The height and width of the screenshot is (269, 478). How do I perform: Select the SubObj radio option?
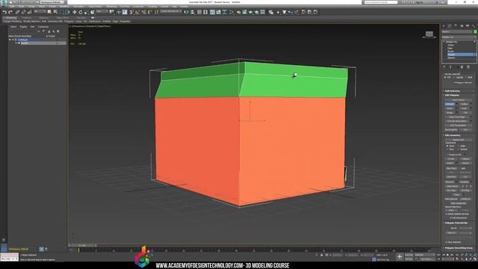[x=459, y=77]
